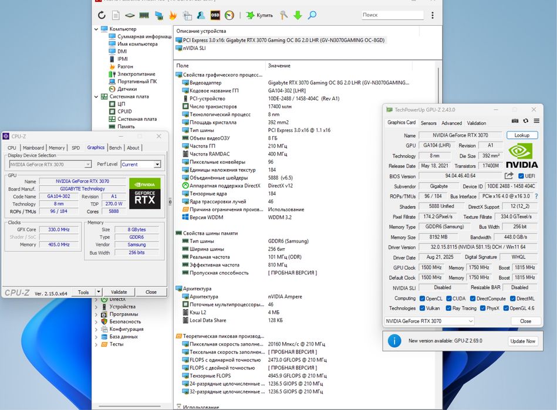557x410 pixels.
Task: Open the report page icon in AIDA64 toolbar
Action: coord(116,15)
